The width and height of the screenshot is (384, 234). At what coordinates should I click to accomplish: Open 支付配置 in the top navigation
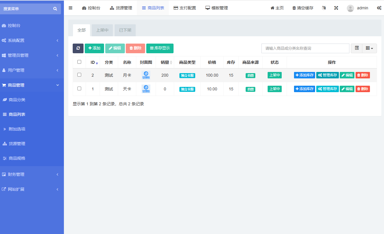(x=184, y=8)
